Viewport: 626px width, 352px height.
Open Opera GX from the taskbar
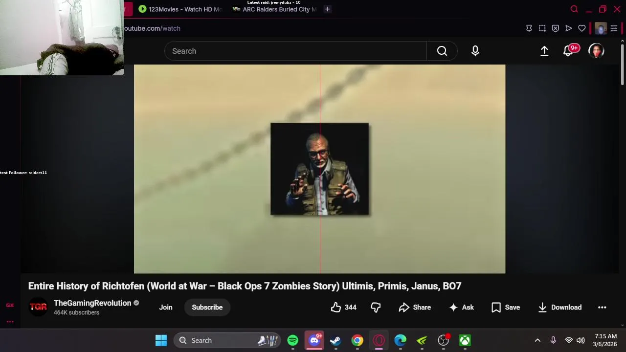click(x=379, y=340)
